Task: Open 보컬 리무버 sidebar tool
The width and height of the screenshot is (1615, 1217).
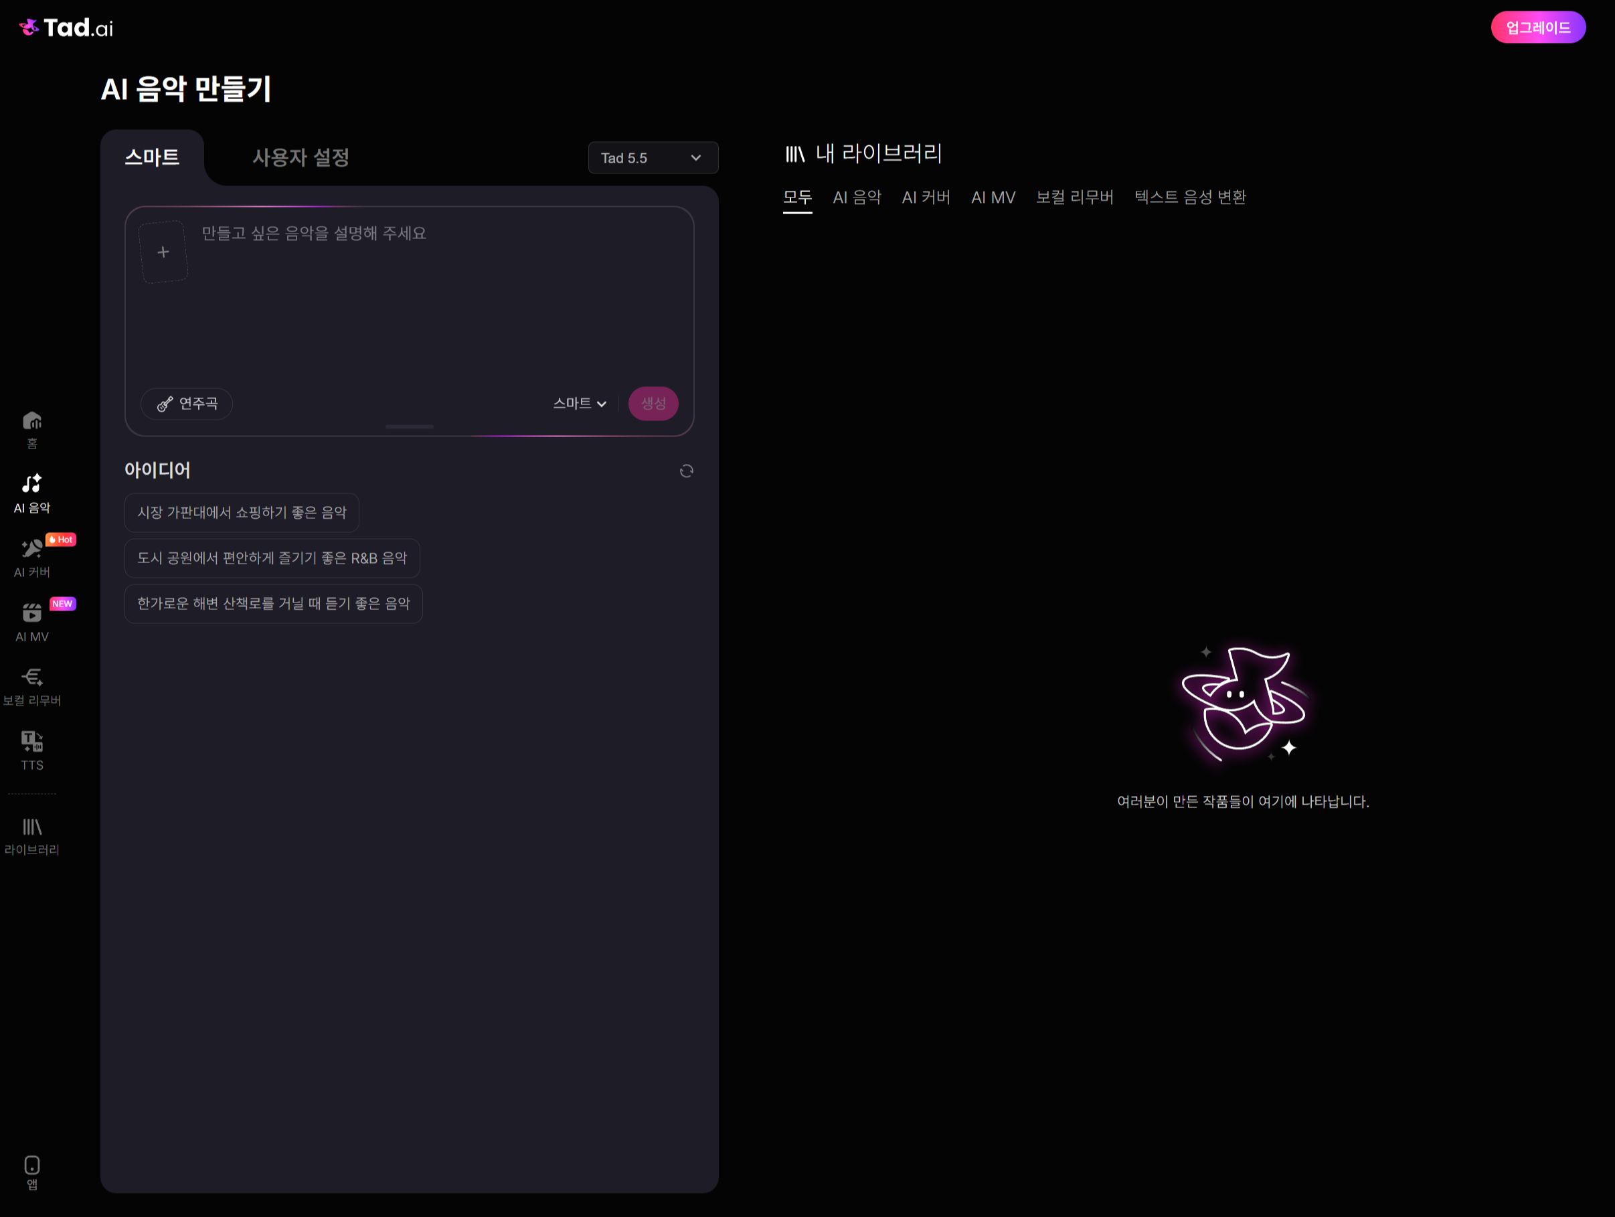Action: pos(32,687)
